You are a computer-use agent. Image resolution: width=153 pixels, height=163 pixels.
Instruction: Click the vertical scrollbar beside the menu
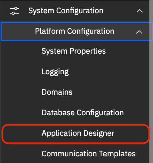(x=151, y=81)
